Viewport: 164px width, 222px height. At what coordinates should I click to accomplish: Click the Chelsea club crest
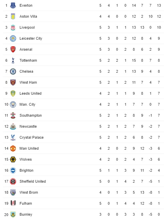13,71
